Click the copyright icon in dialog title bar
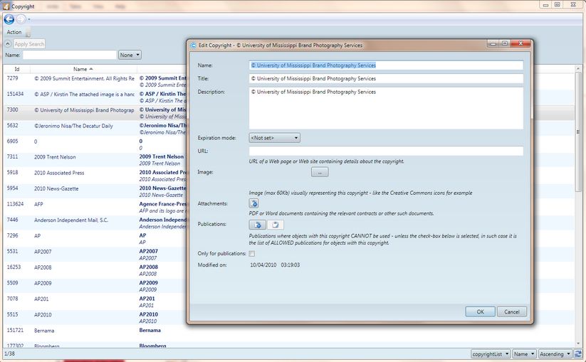The width and height of the screenshot is (586, 362). pos(193,45)
